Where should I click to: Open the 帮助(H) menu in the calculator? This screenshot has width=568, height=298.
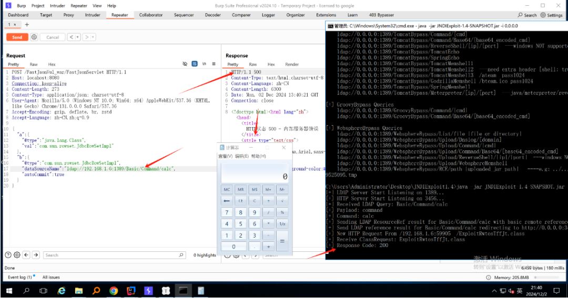(x=258, y=156)
